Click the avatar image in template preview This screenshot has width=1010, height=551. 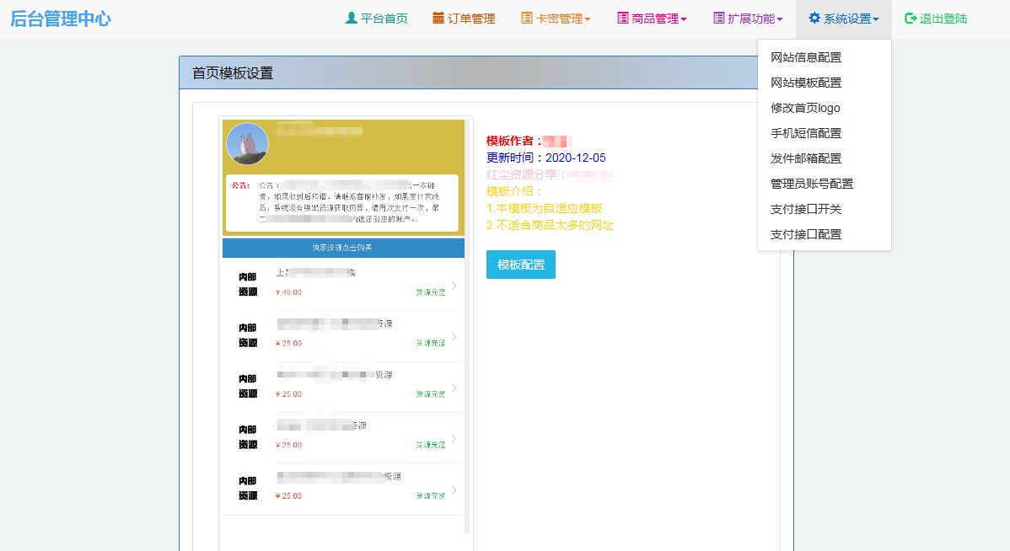click(247, 144)
